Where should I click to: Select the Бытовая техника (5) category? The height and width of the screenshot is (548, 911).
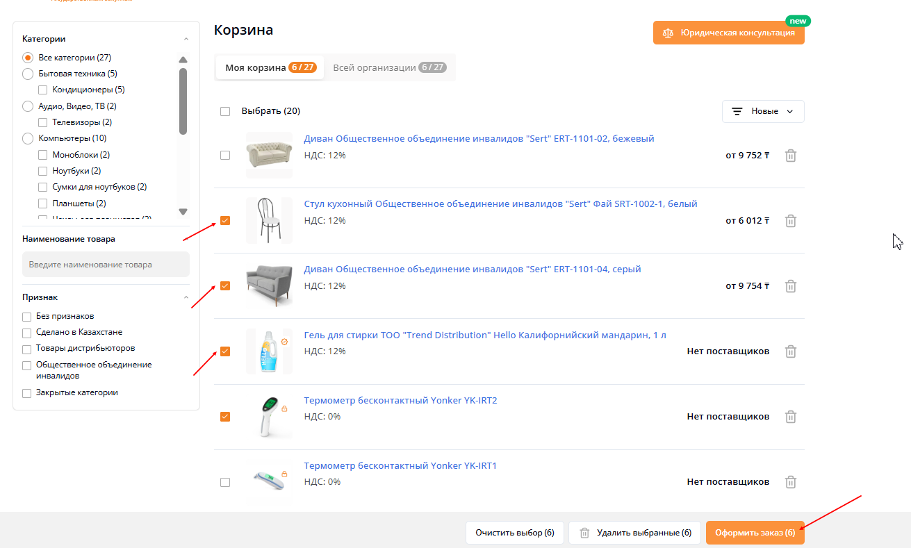tap(28, 74)
